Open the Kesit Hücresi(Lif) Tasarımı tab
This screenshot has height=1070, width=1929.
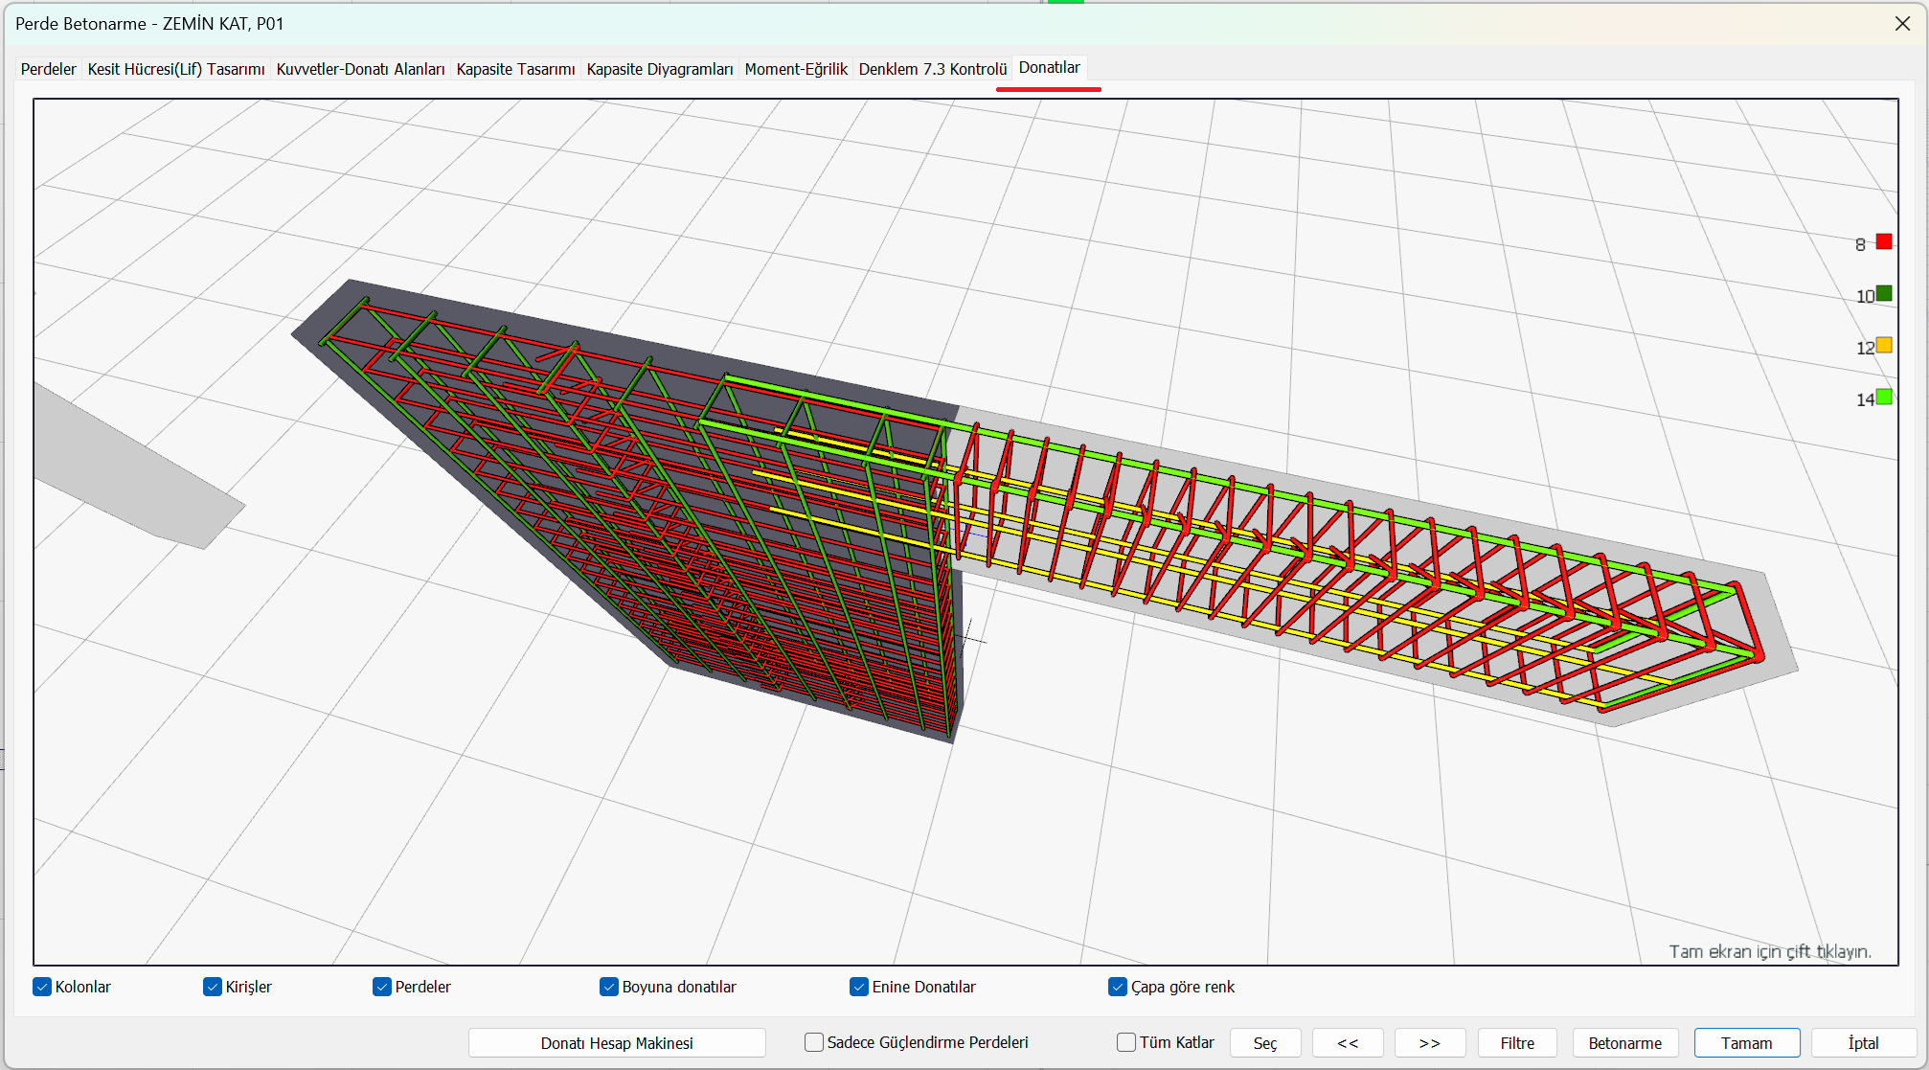176,69
